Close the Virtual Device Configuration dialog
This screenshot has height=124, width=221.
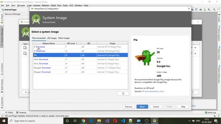tap(189, 9)
